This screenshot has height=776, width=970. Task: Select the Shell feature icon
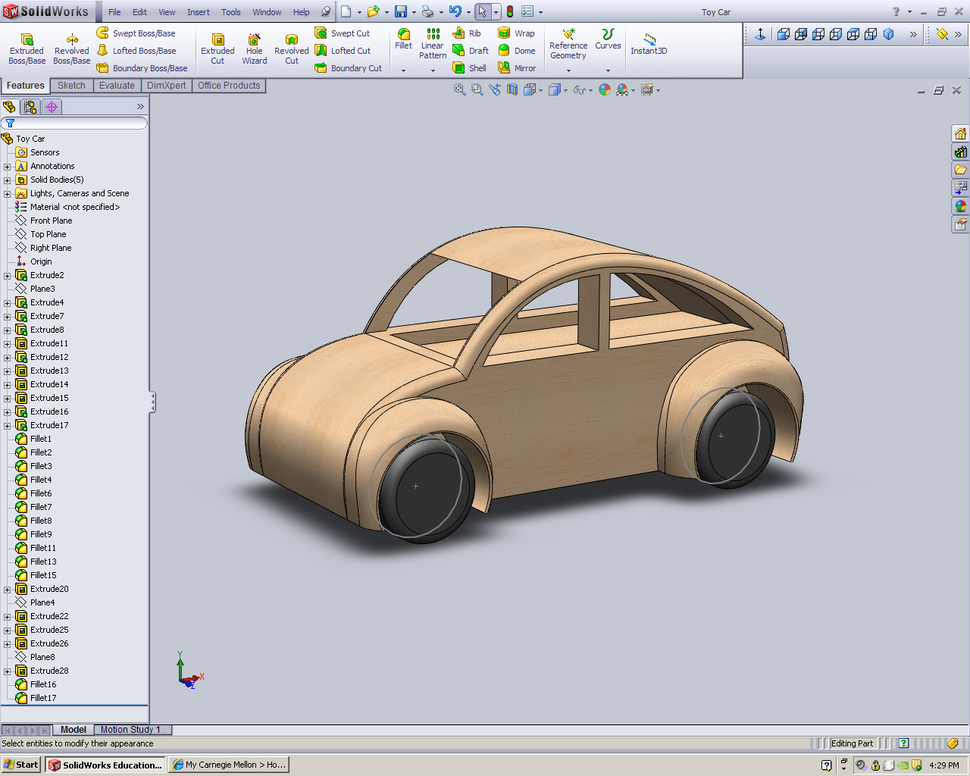tap(459, 68)
